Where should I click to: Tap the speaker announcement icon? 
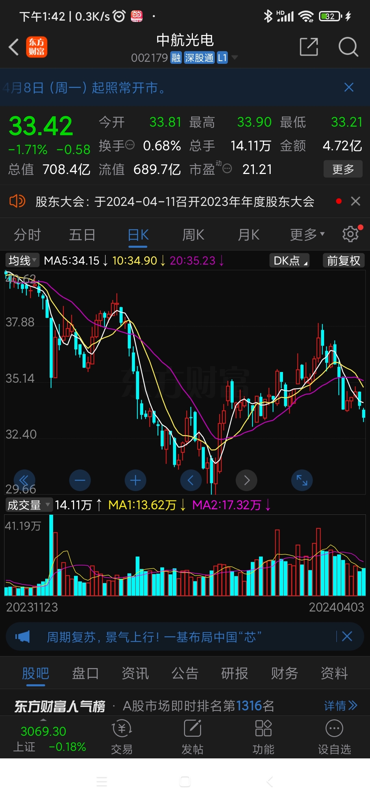pyautogui.click(x=17, y=201)
